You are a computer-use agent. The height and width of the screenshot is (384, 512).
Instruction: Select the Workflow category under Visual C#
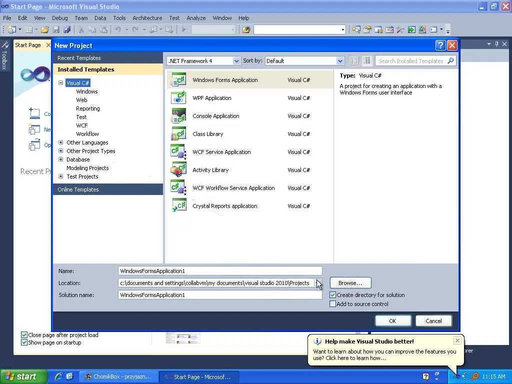click(87, 134)
